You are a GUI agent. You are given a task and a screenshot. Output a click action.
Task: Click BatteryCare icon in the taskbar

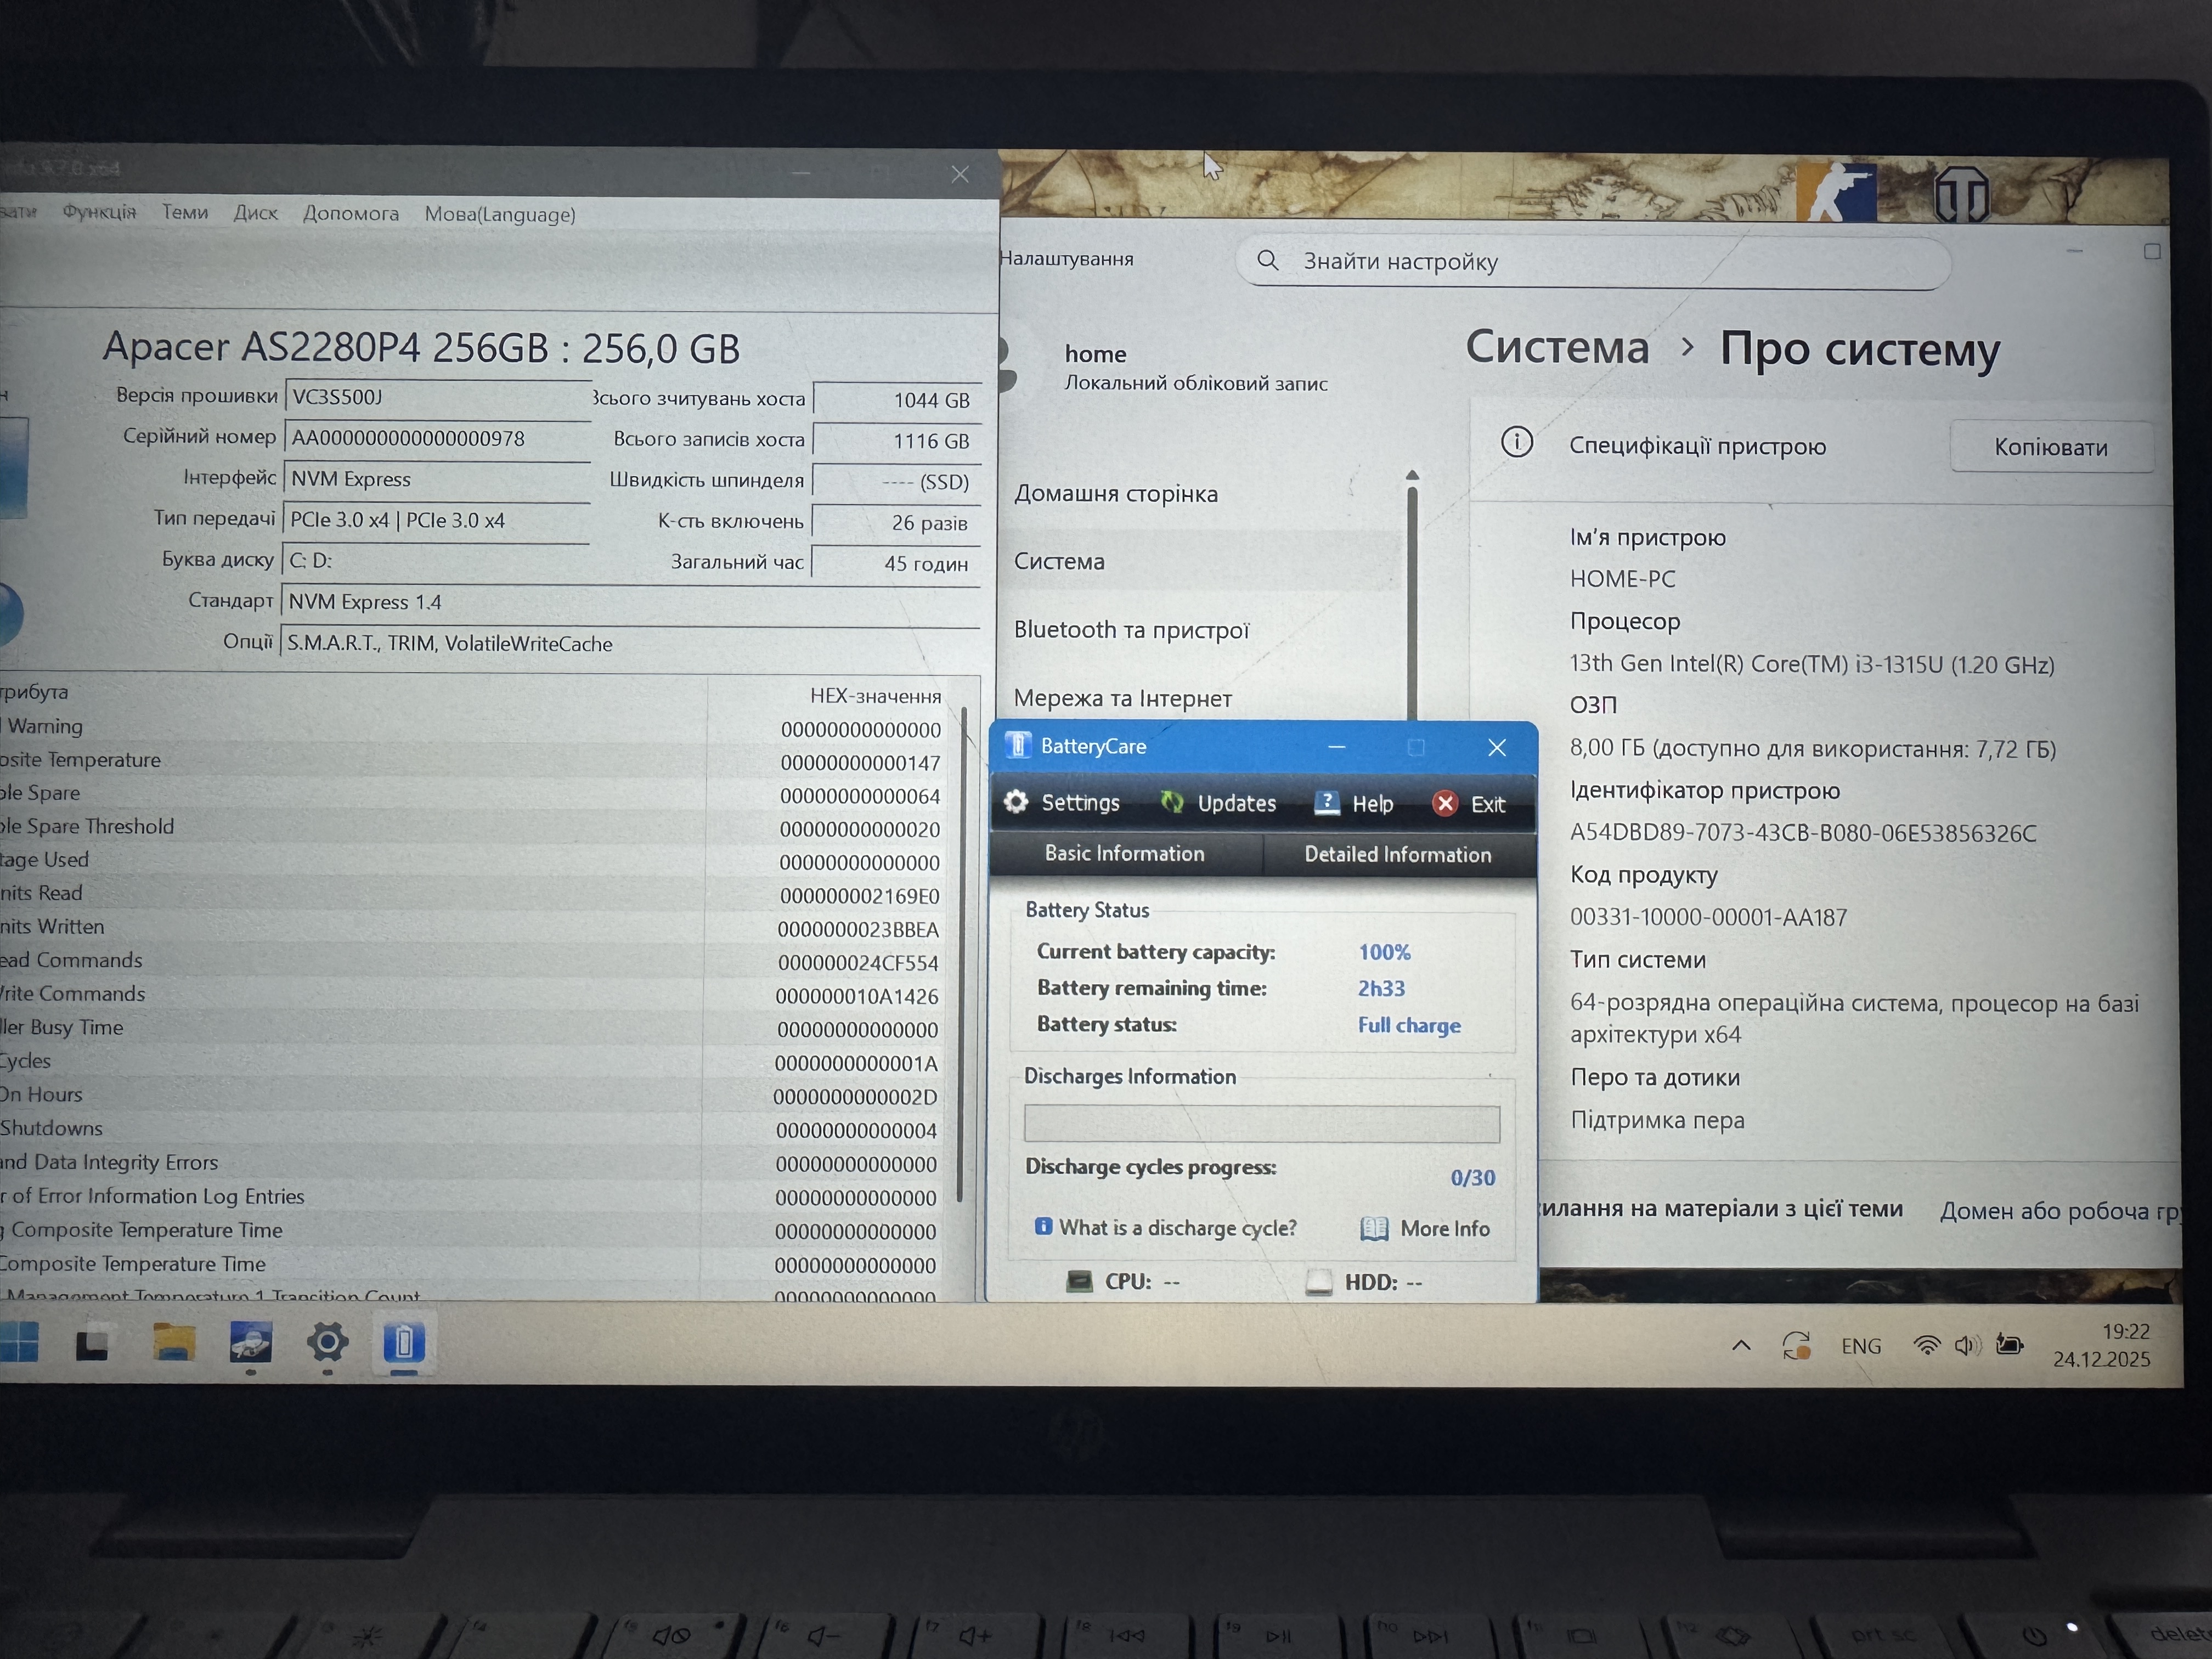click(404, 1343)
